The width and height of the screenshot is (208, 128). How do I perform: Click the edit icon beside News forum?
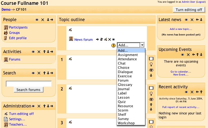point(106,39)
